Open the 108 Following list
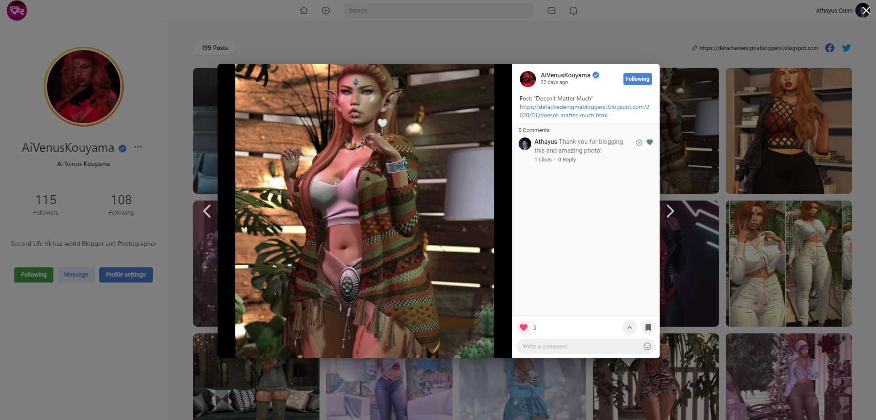The height and width of the screenshot is (420, 876). tap(121, 205)
